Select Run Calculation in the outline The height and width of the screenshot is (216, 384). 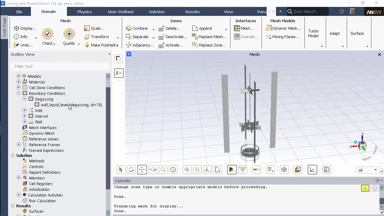click(42, 201)
